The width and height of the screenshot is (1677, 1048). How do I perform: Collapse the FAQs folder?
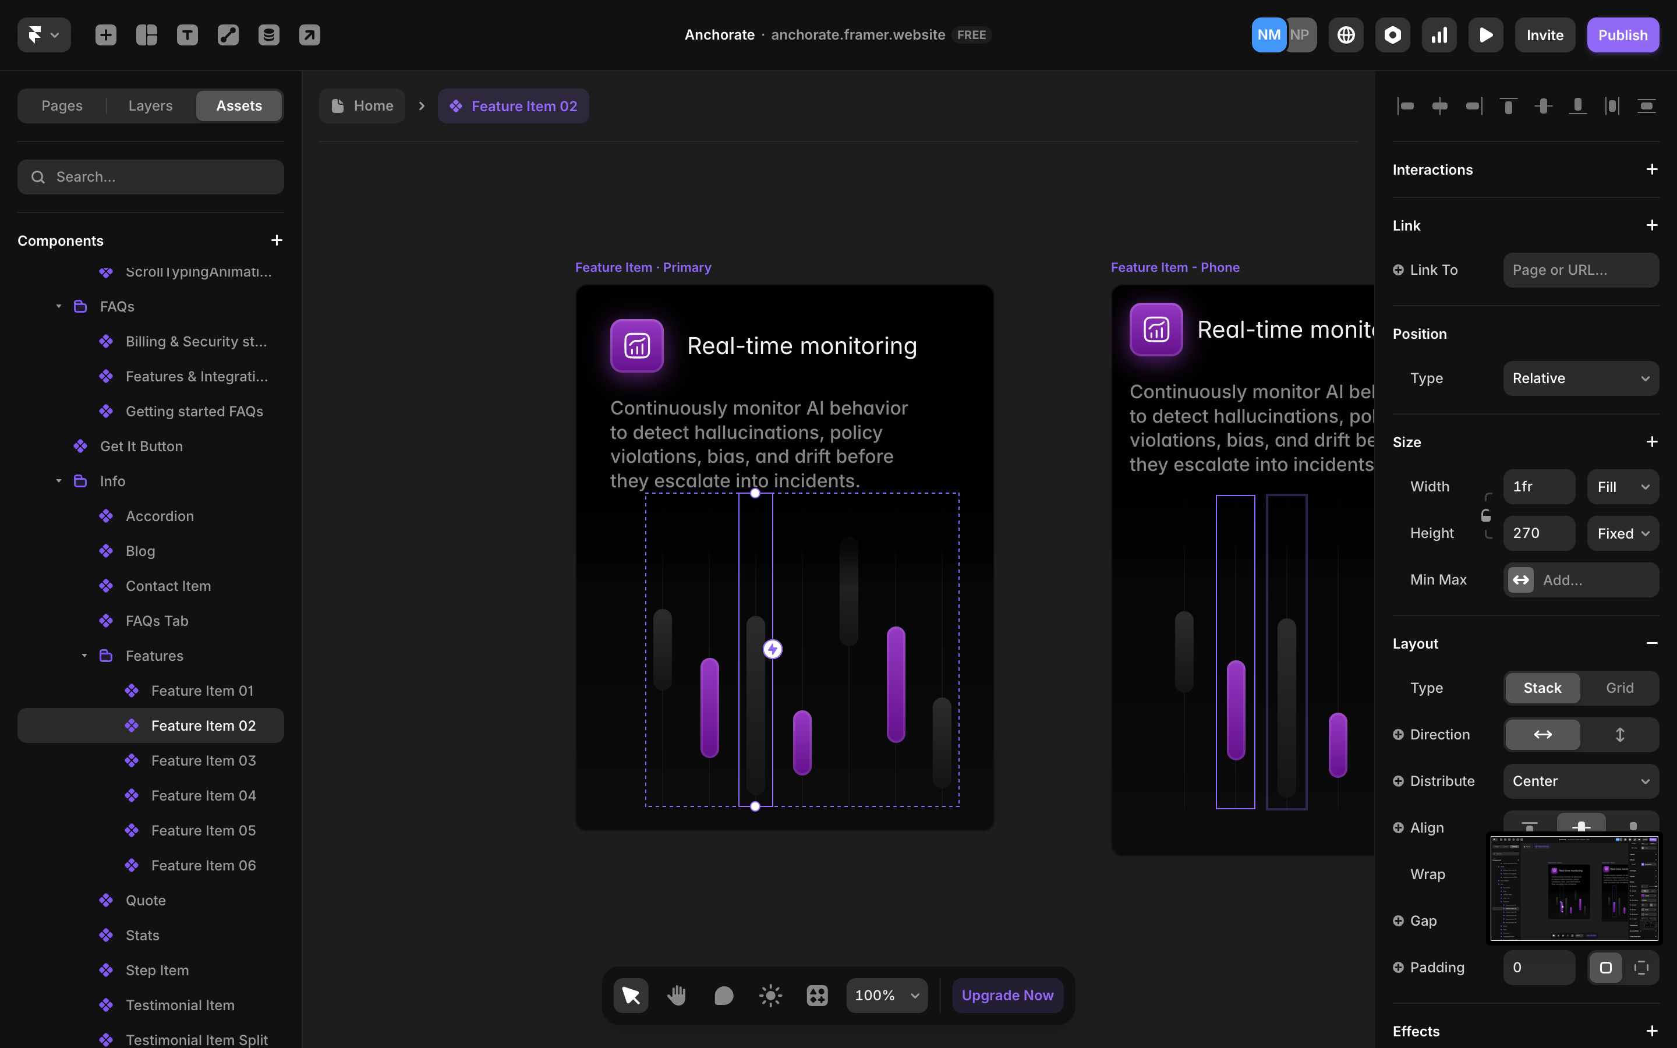(x=59, y=306)
